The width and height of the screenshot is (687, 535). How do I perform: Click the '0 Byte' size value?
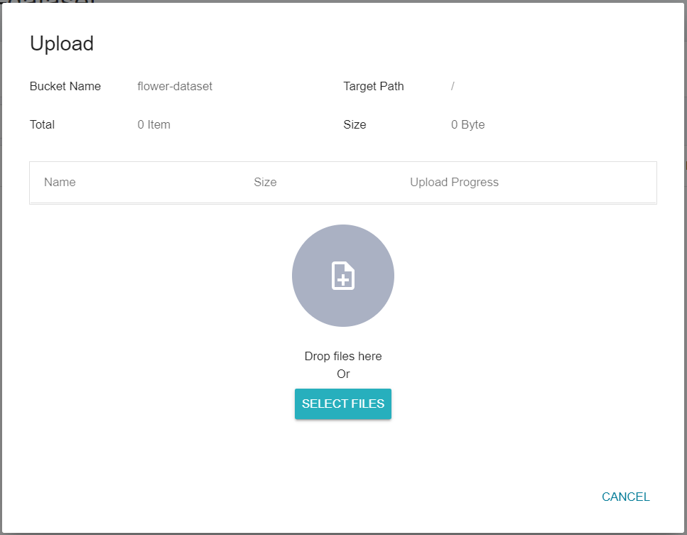point(467,125)
